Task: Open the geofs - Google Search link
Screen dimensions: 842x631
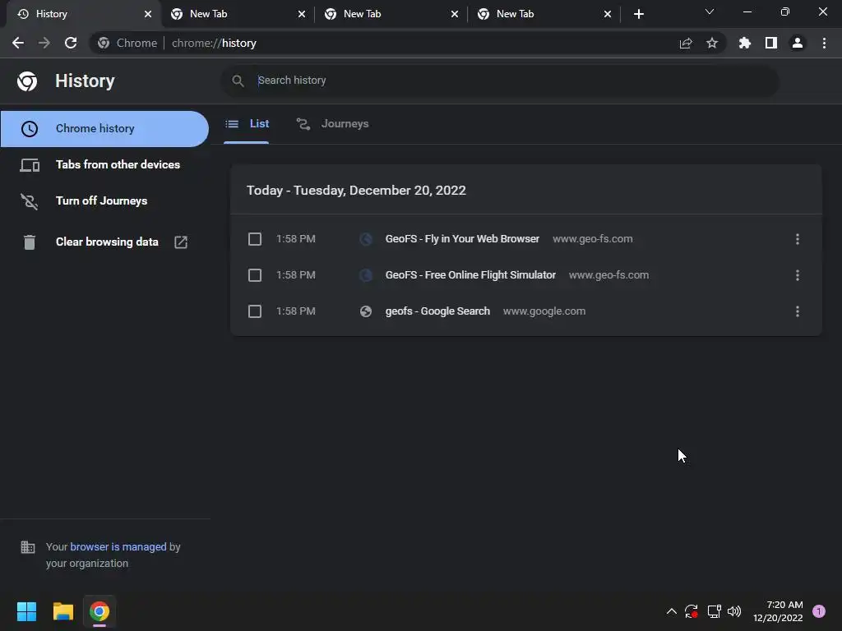Action: pos(437,311)
